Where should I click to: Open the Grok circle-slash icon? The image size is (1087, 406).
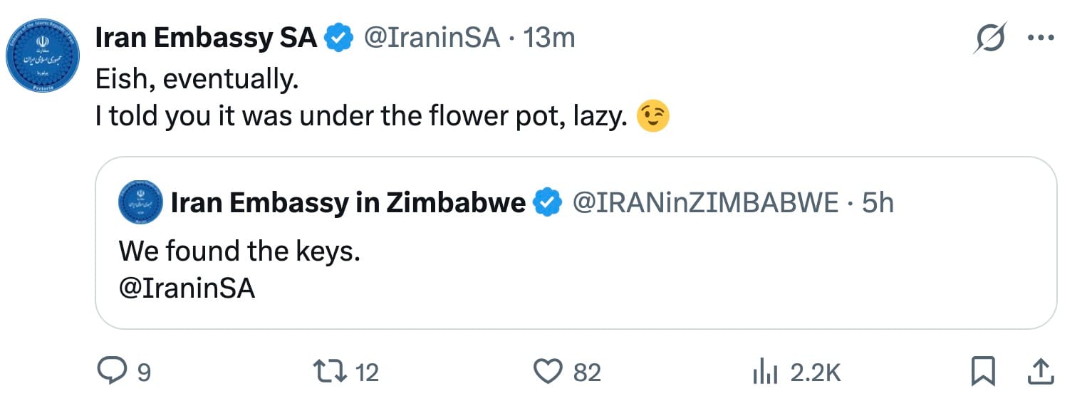click(x=991, y=38)
